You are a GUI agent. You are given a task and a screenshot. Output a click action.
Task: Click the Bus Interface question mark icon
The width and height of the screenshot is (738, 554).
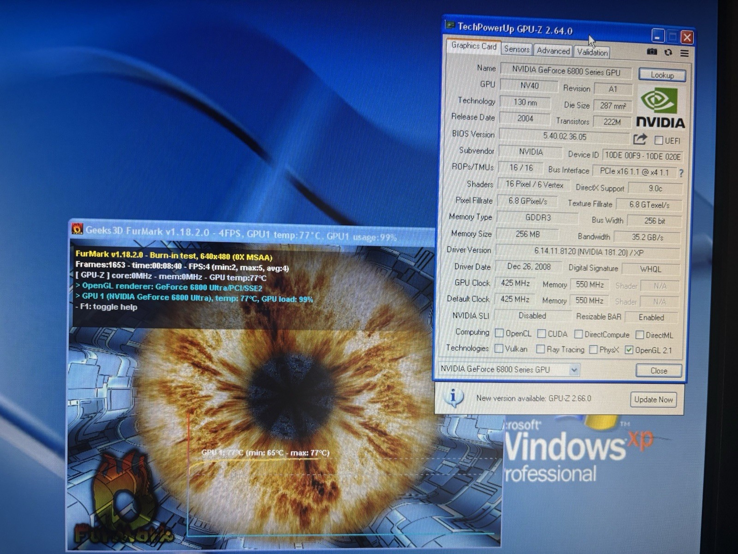(681, 173)
